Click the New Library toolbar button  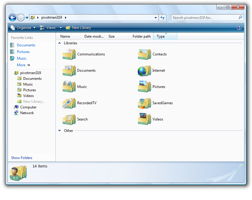(x=78, y=28)
